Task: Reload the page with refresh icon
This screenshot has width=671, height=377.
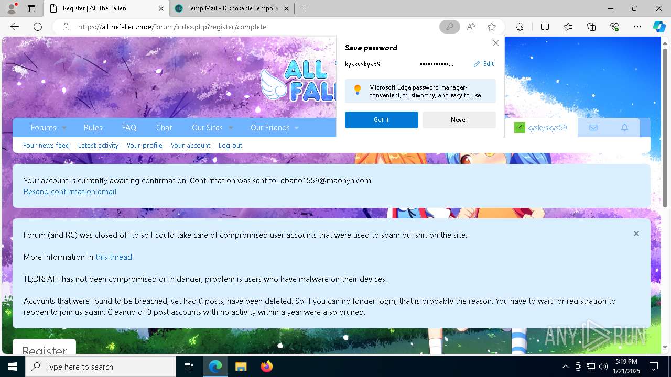Action: (x=38, y=27)
